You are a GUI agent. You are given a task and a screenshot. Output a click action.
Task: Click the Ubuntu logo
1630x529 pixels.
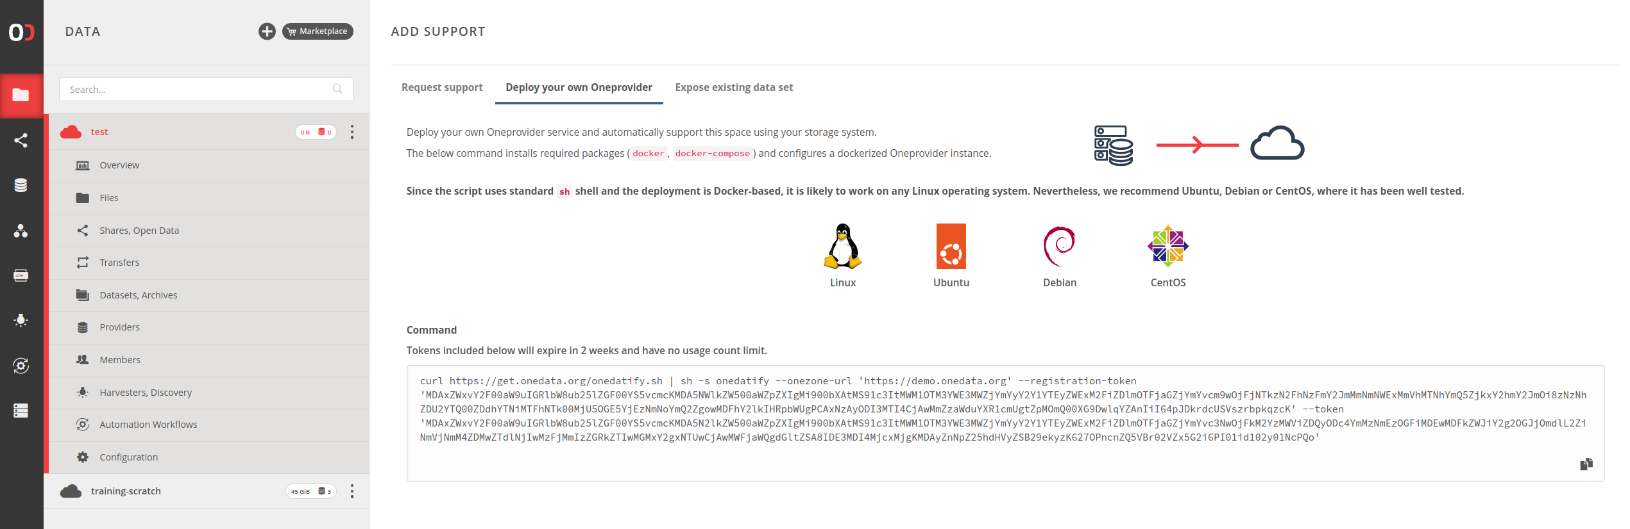[x=951, y=246]
